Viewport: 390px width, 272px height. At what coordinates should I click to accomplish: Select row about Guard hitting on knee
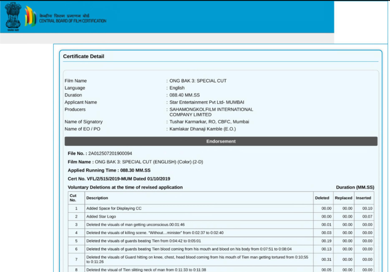click(x=221, y=259)
